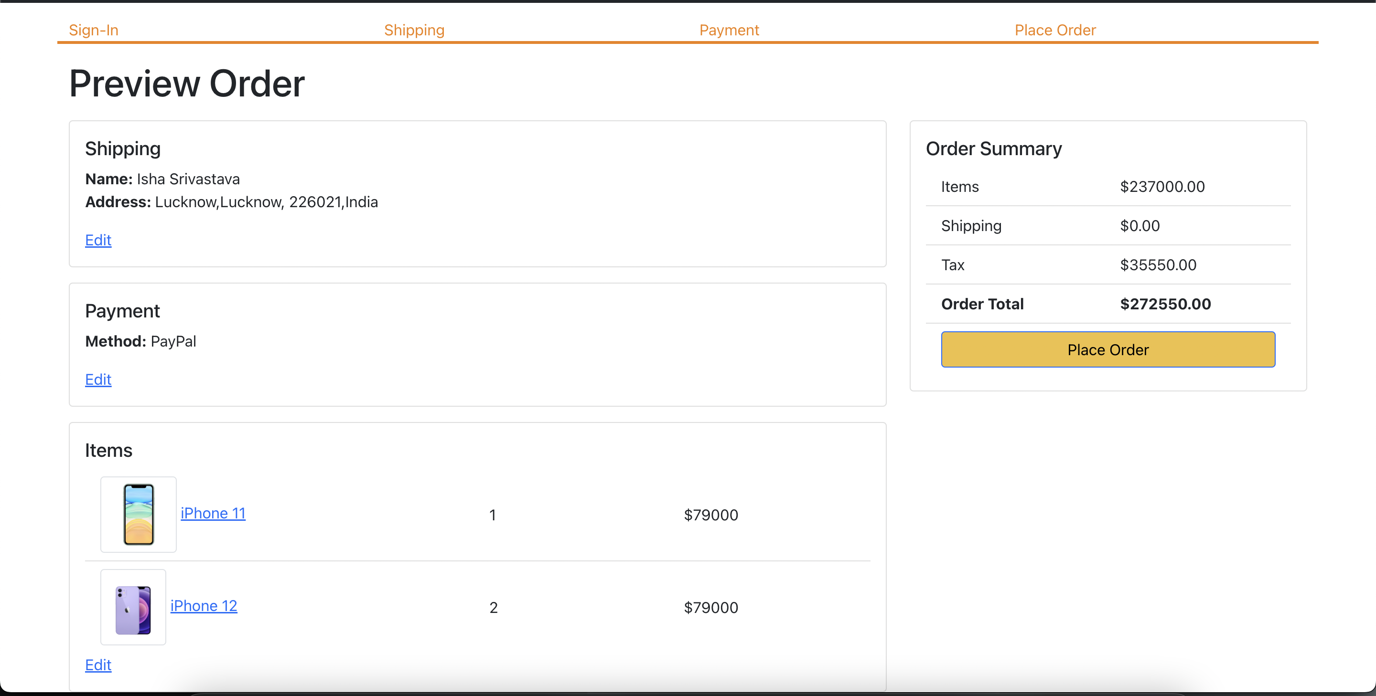Click the Order Total amount $272550.00
This screenshot has width=1376, height=696.
1165,304
